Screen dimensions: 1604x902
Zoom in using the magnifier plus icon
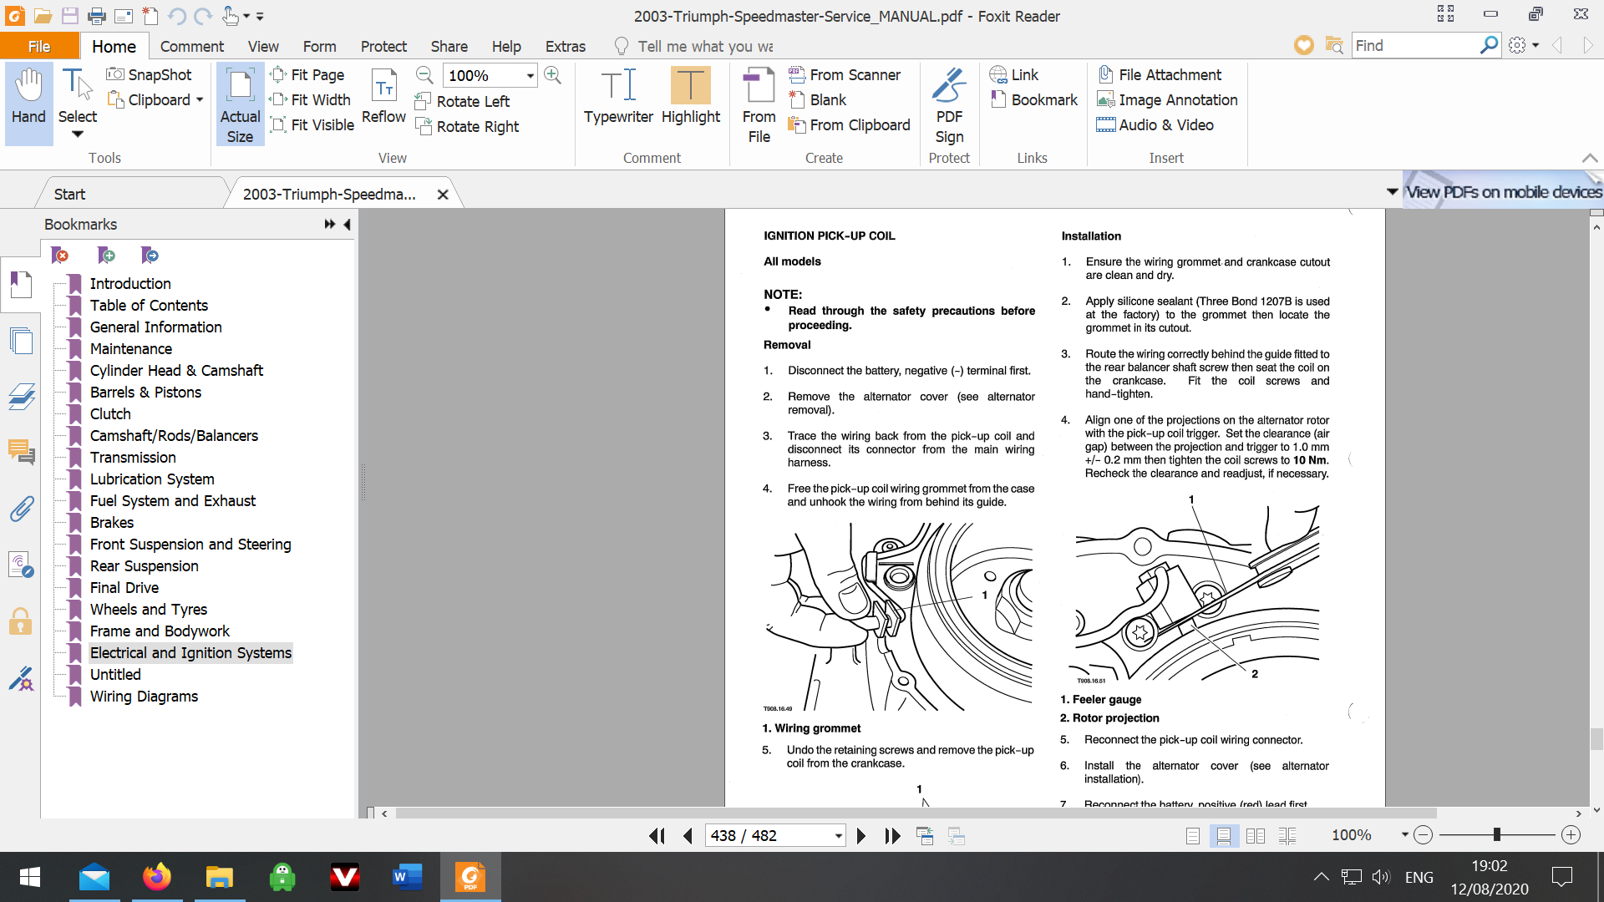coord(552,75)
